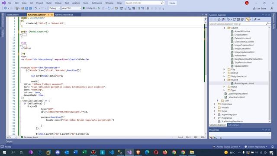
Task: Open the Analyze menu
Action: [x=76, y=3]
